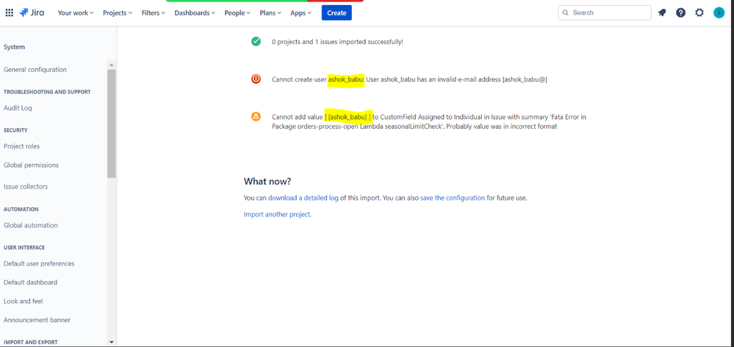Click the TROUBLESHOOTING AND SUPPORT section header

(47, 92)
